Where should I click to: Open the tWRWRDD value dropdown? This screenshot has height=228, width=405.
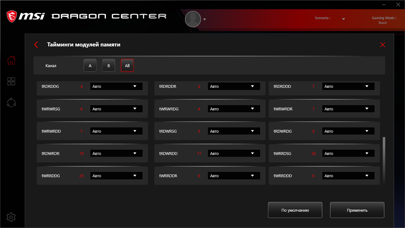[x=116, y=131]
